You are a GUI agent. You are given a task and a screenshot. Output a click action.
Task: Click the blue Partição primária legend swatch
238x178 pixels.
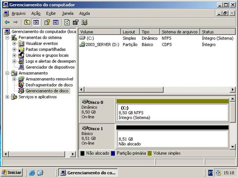(x=113, y=153)
